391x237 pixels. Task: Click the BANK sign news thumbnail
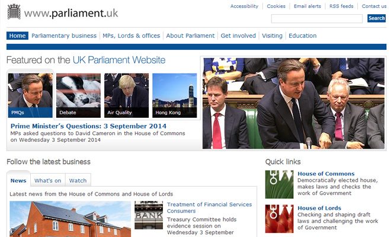point(149,215)
